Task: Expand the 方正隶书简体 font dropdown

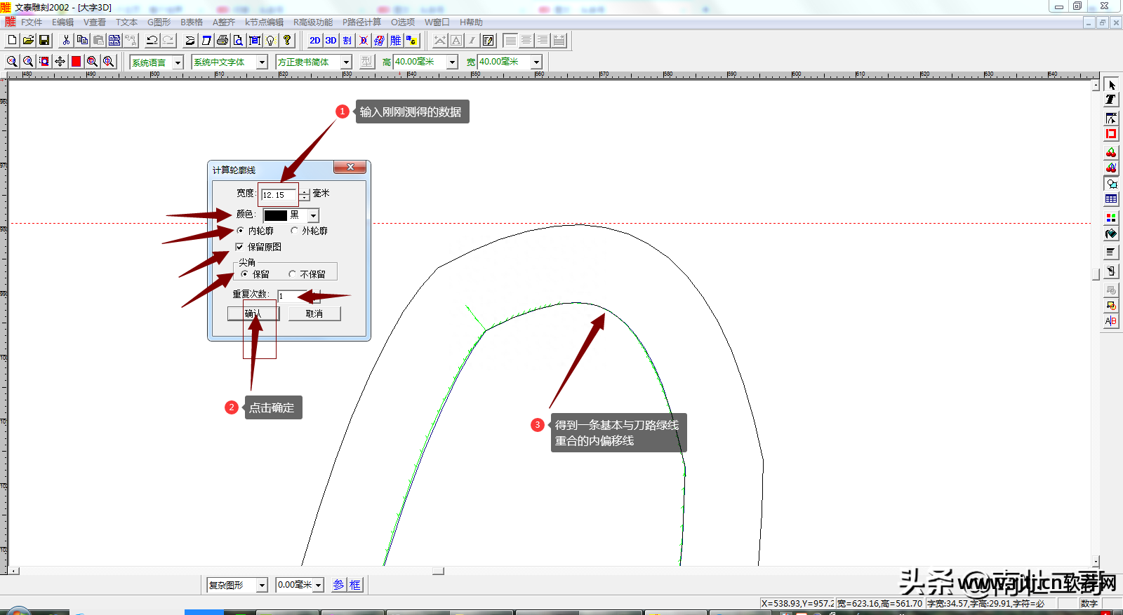Action: click(346, 62)
